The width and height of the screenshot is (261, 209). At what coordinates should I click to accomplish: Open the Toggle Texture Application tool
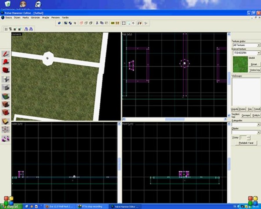pos(6,96)
